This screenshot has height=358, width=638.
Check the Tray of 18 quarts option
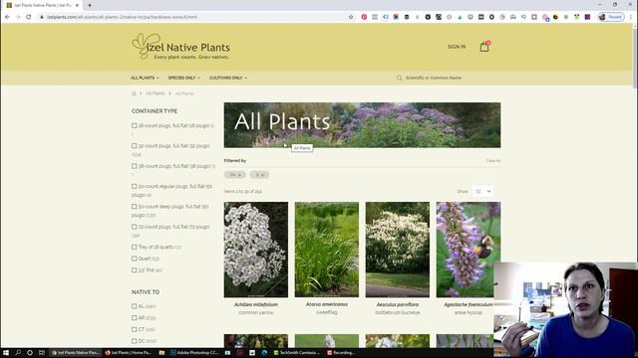point(134,247)
